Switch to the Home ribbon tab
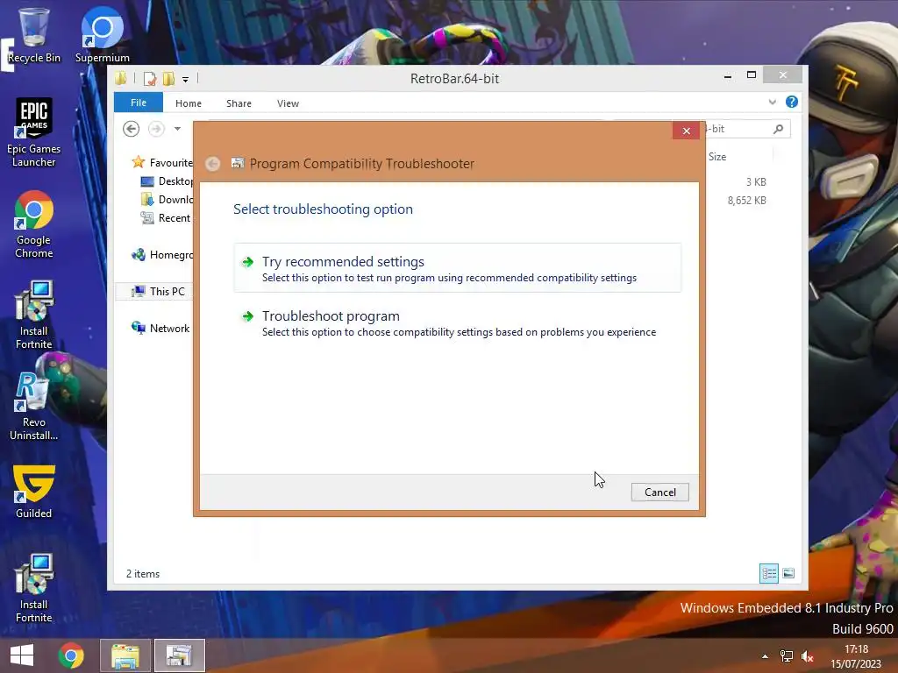Image resolution: width=898 pixels, height=673 pixels. point(189,103)
